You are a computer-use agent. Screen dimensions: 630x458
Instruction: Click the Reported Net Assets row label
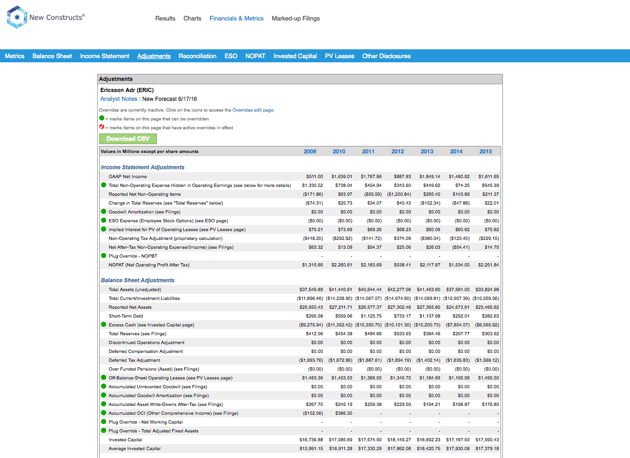pos(130,307)
